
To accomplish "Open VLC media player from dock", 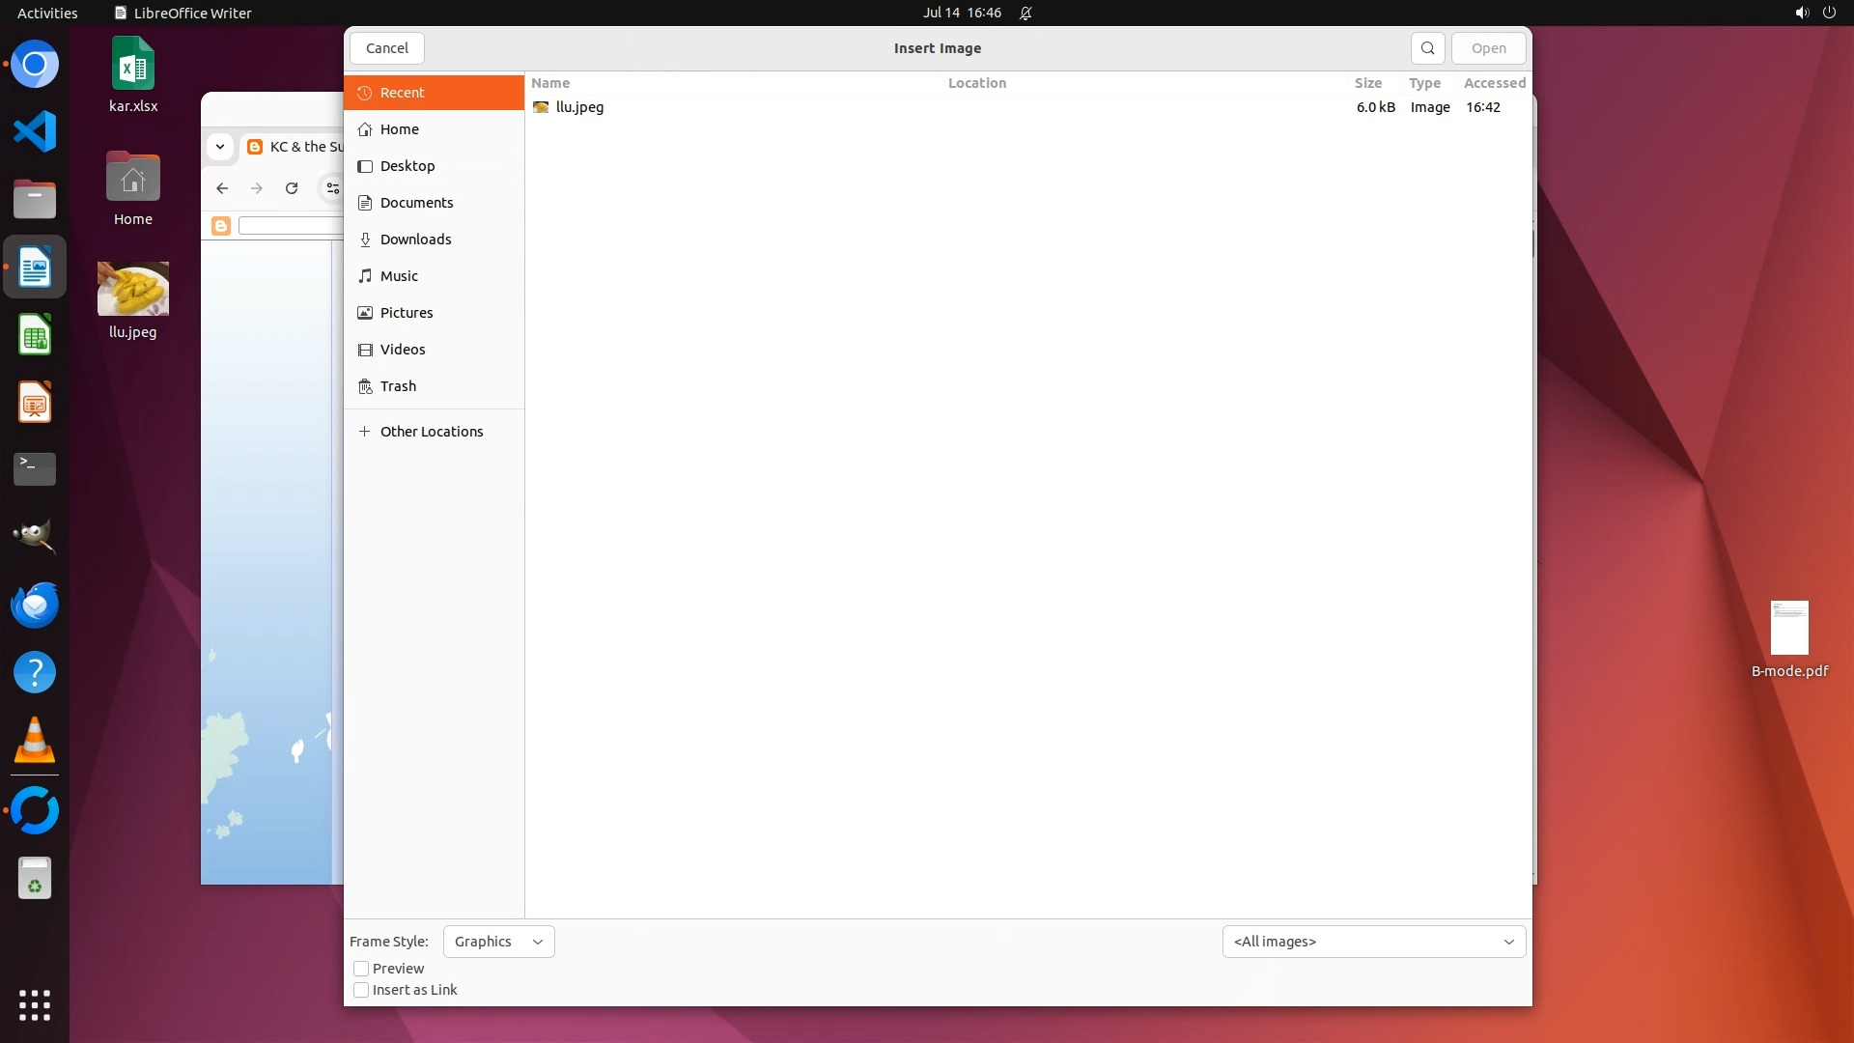I will click(35, 741).
